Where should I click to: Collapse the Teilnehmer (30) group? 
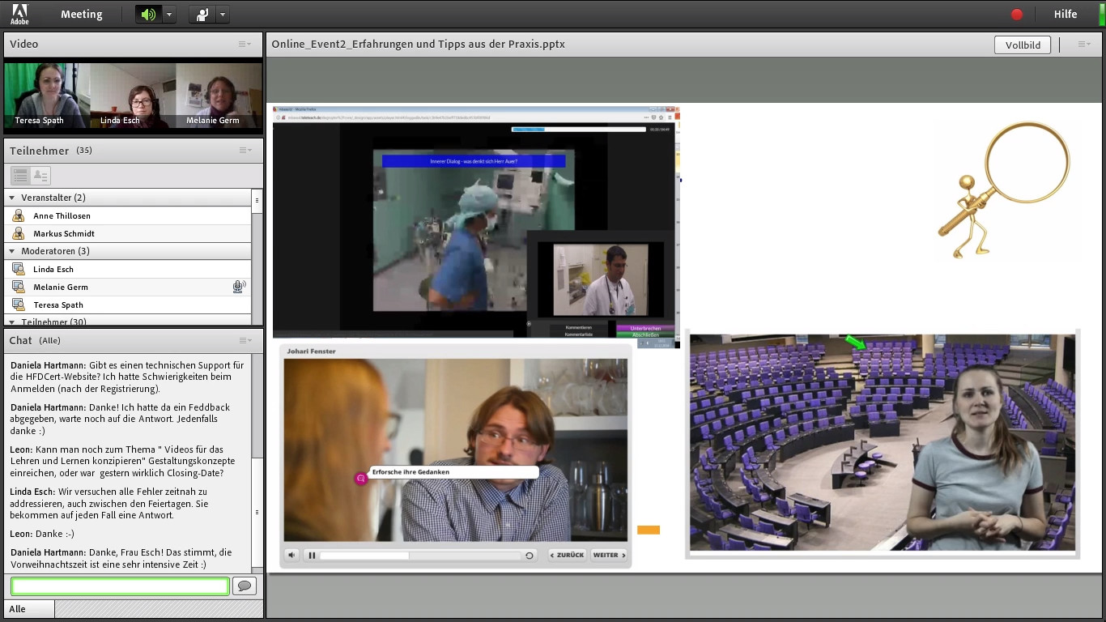(11, 322)
